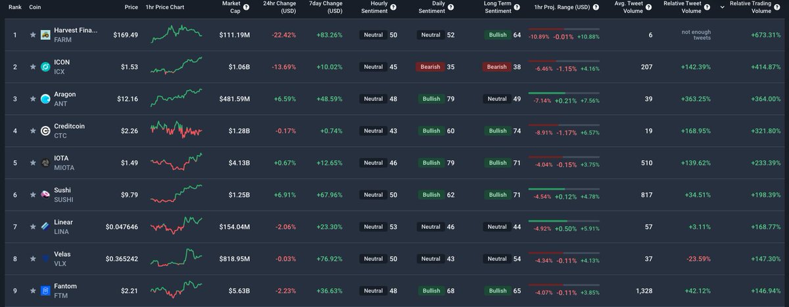
Task: Click the Aragon ANT coin logo
Action: 46,99
